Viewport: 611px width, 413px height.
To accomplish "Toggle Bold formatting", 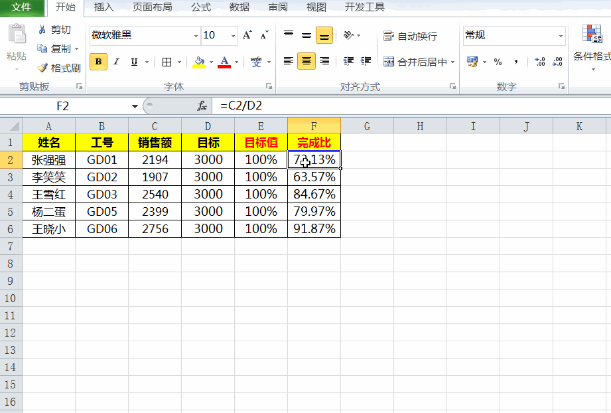I will (x=98, y=62).
